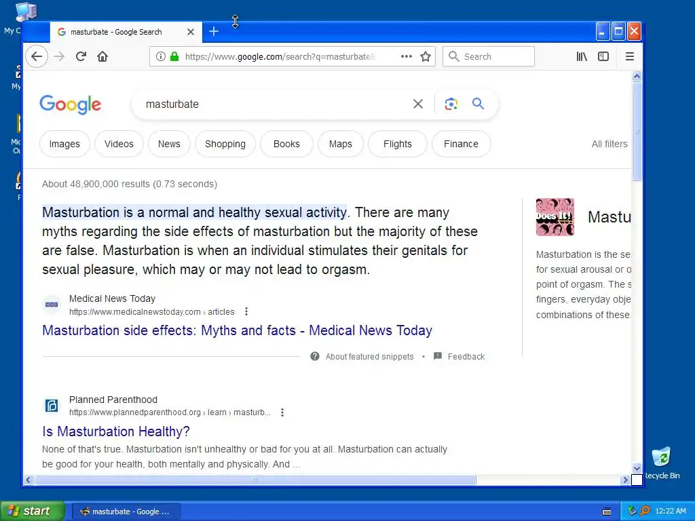Open a new tab with plus button
The width and height of the screenshot is (695, 521).
coord(214,31)
